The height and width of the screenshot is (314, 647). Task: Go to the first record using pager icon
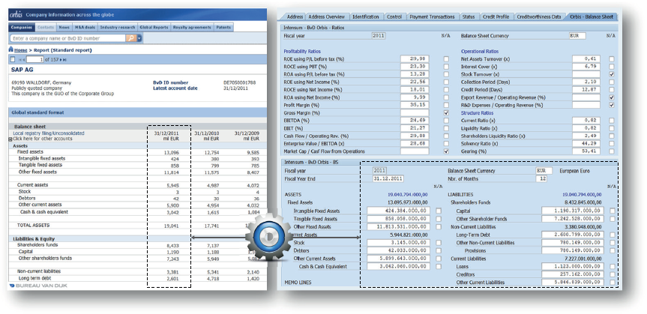coord(19,60)
